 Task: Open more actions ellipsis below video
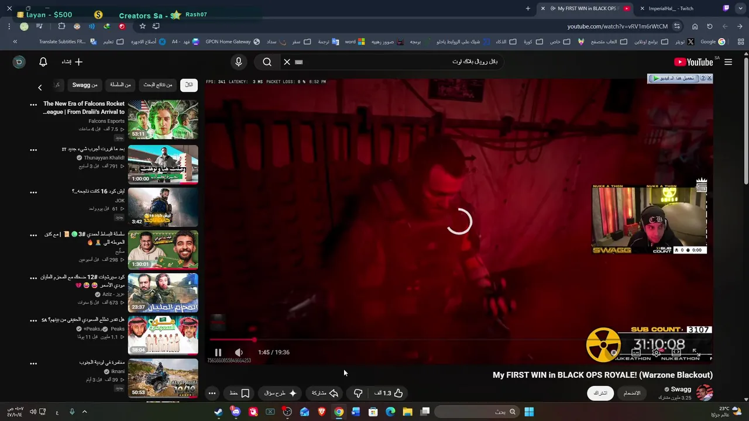coord(212,393)
